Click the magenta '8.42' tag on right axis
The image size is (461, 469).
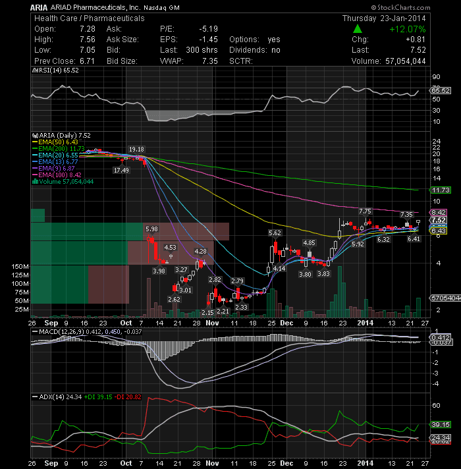439,212
